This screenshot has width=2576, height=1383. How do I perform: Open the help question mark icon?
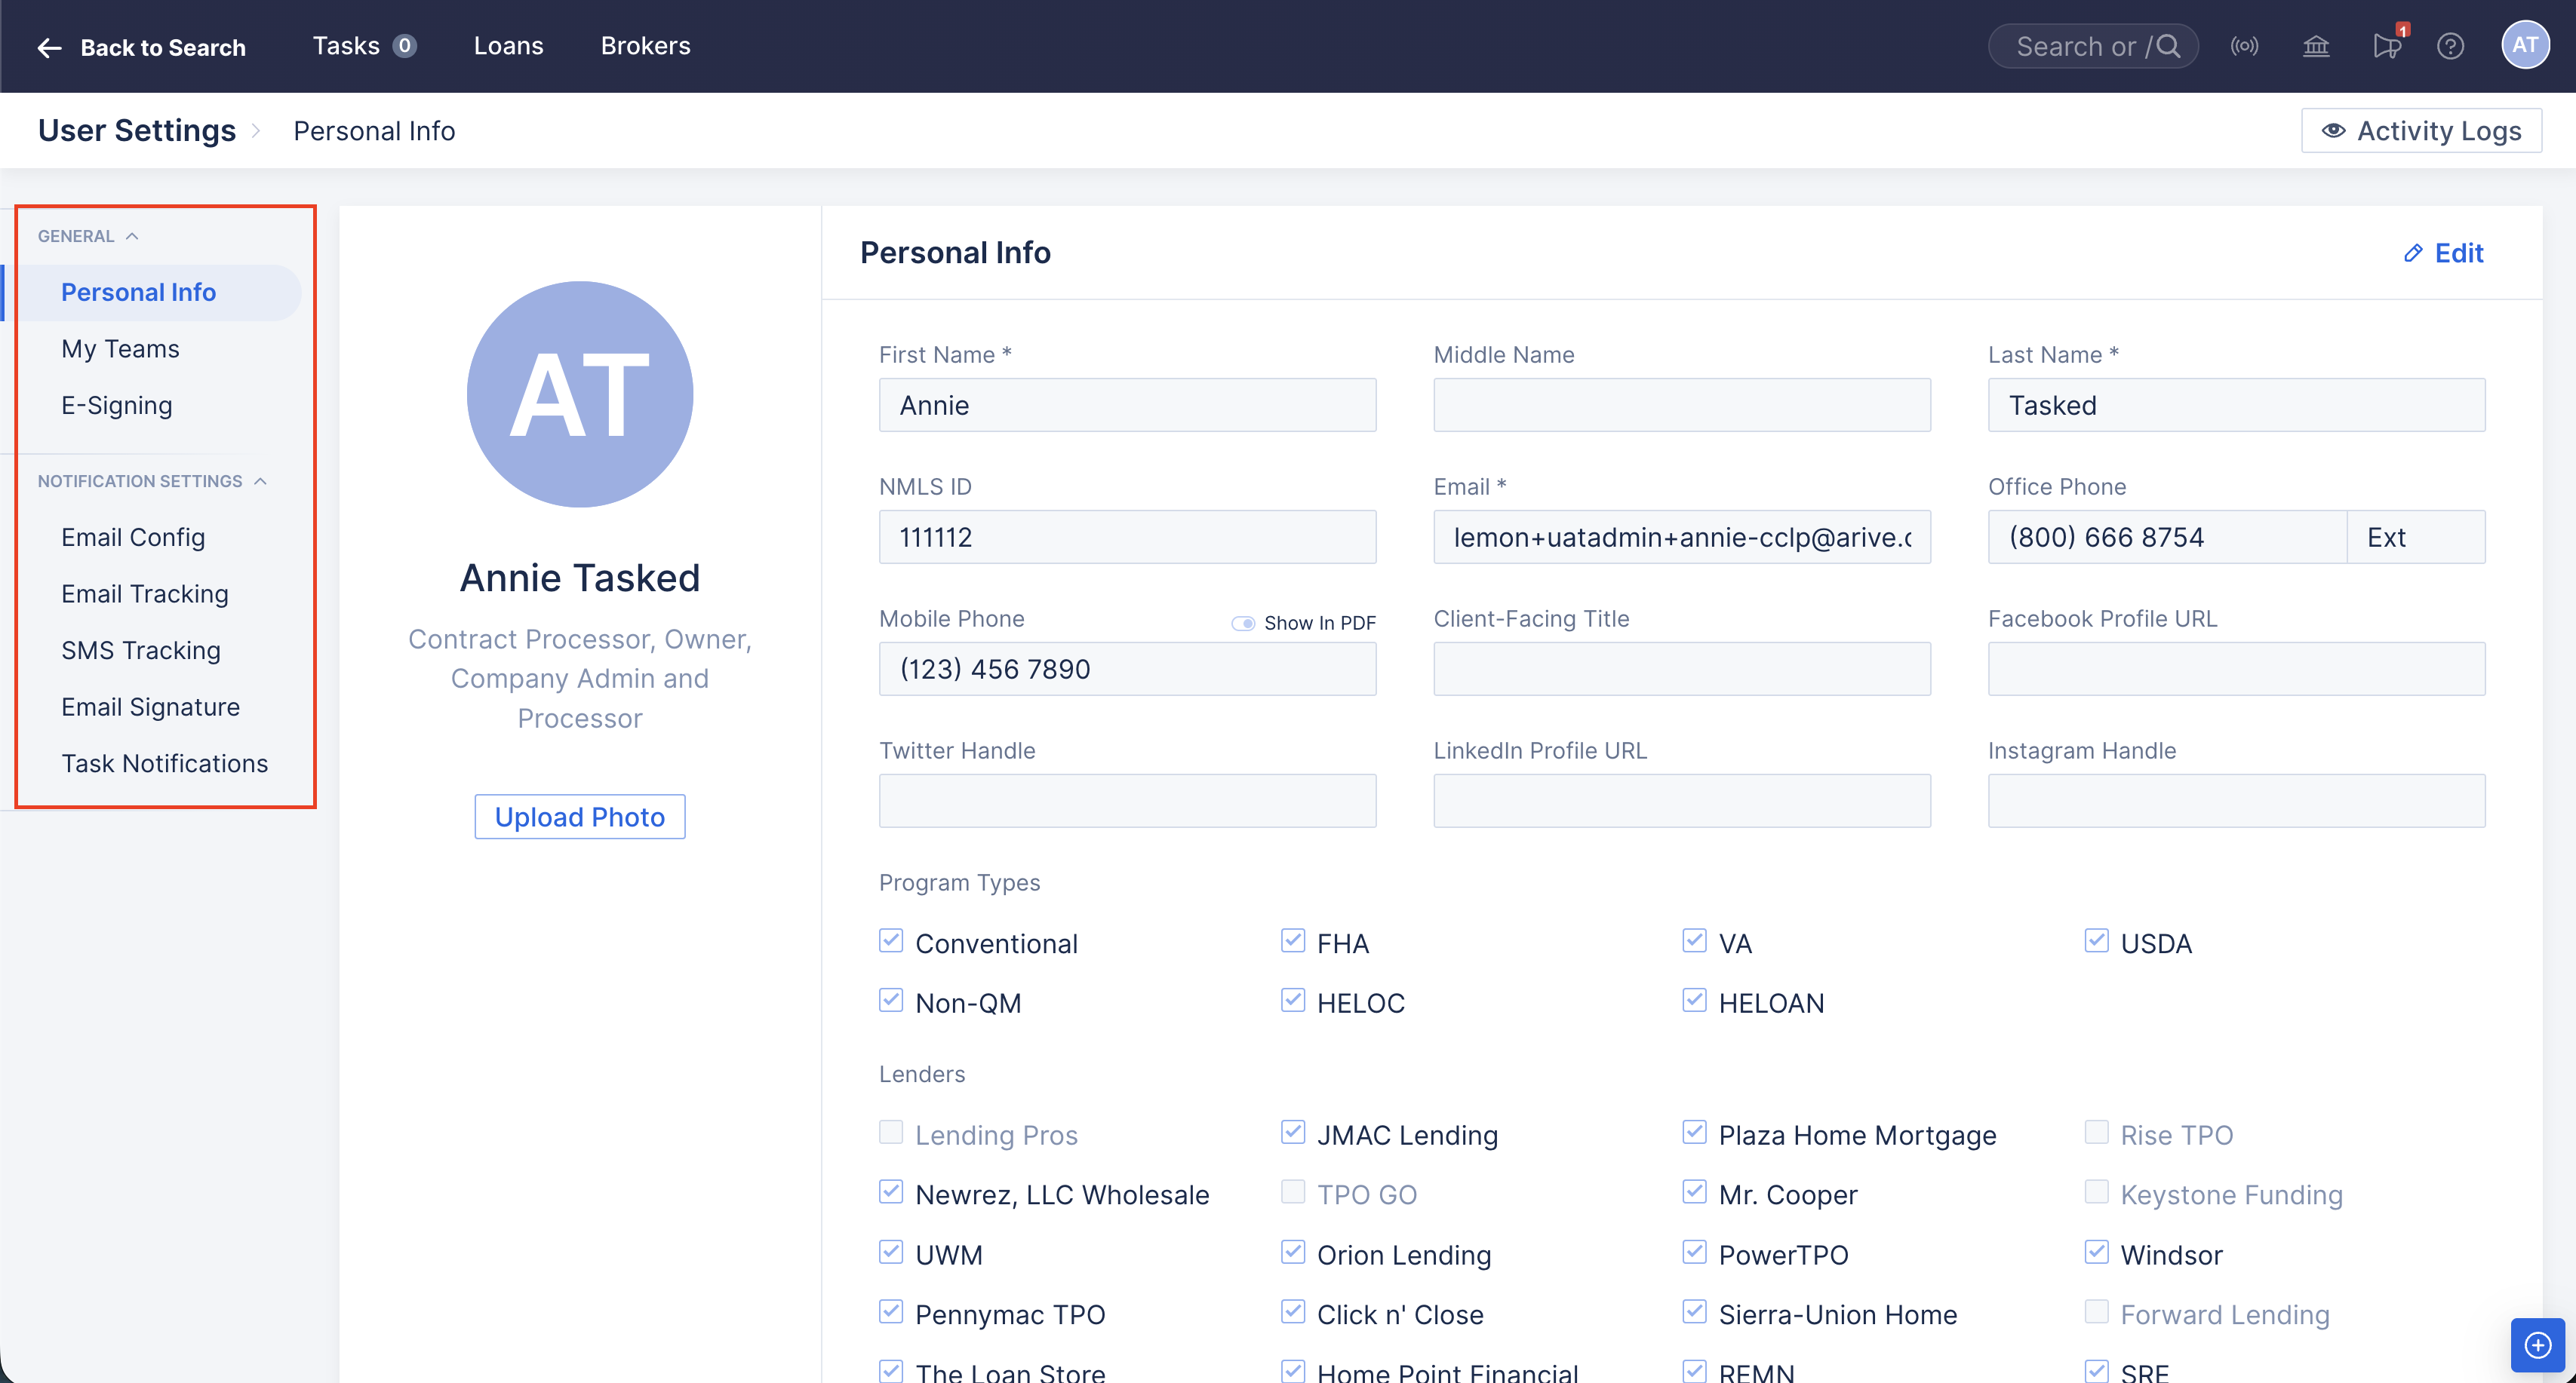[2451, 45]
